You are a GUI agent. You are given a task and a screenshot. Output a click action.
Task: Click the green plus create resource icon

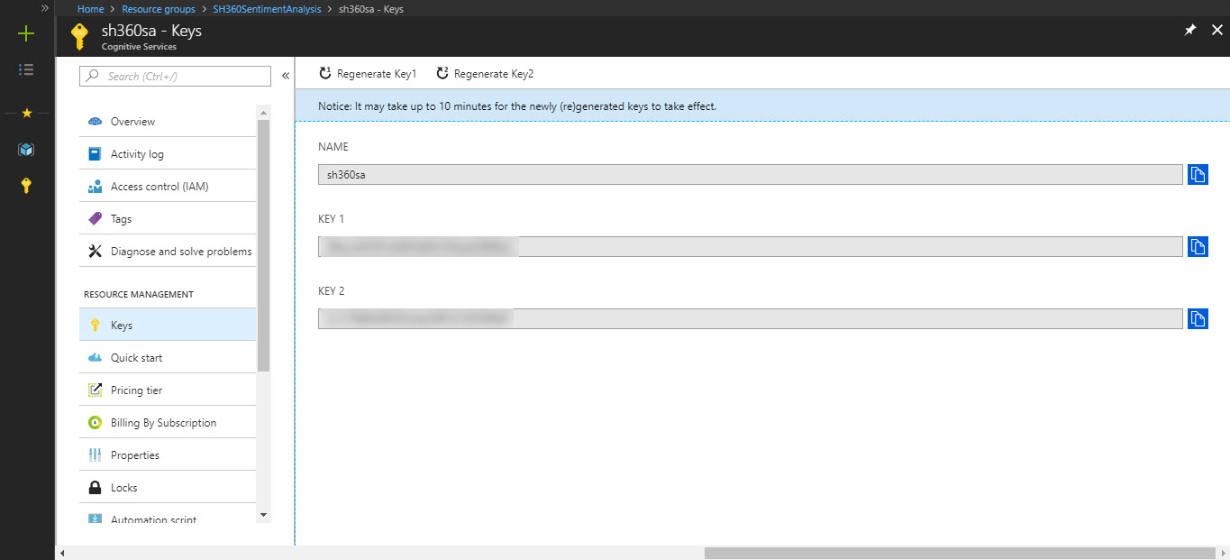coord(26,34)
